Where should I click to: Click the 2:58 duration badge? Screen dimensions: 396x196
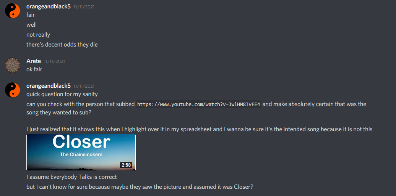[126, 165]
